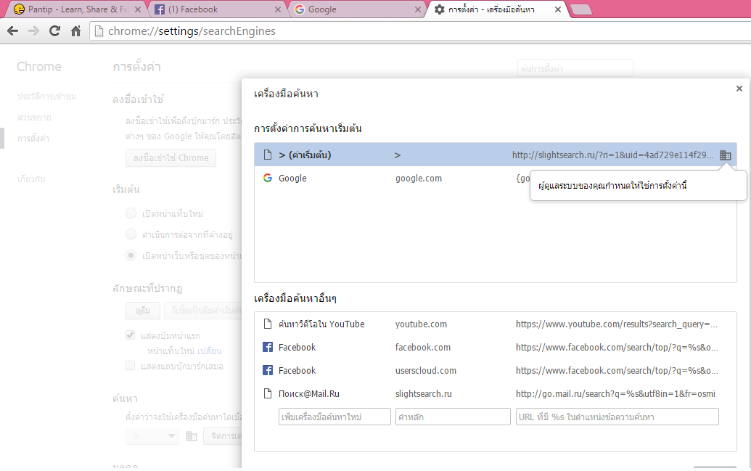751x471 pixels.
Task: Click the Google logo icon in search list
Action: click(x=268, y=178)
